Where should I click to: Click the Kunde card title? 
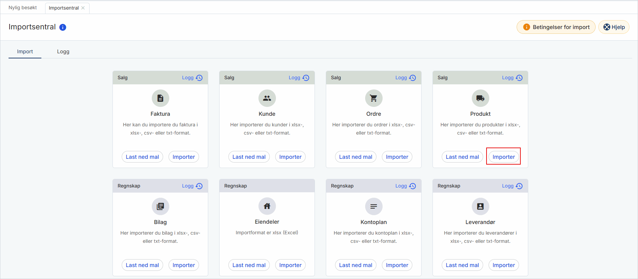coord(267,114)
